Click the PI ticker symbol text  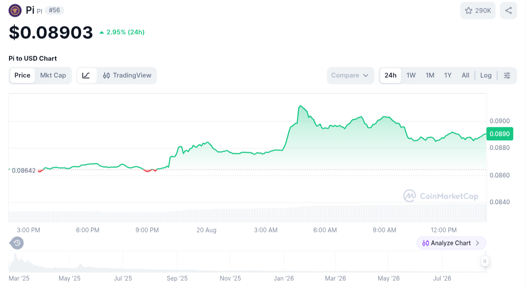pos(39,12)
